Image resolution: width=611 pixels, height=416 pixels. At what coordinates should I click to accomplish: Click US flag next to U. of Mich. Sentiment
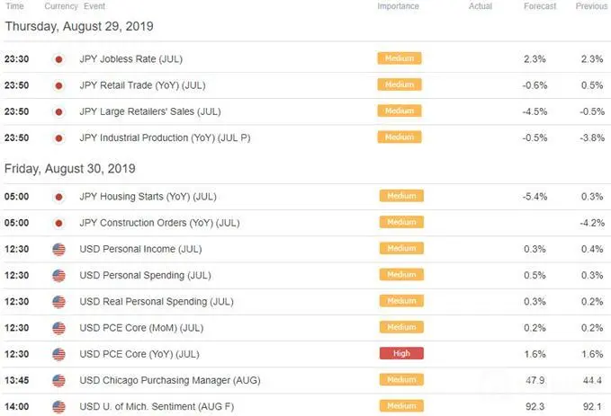coord(58,407)
